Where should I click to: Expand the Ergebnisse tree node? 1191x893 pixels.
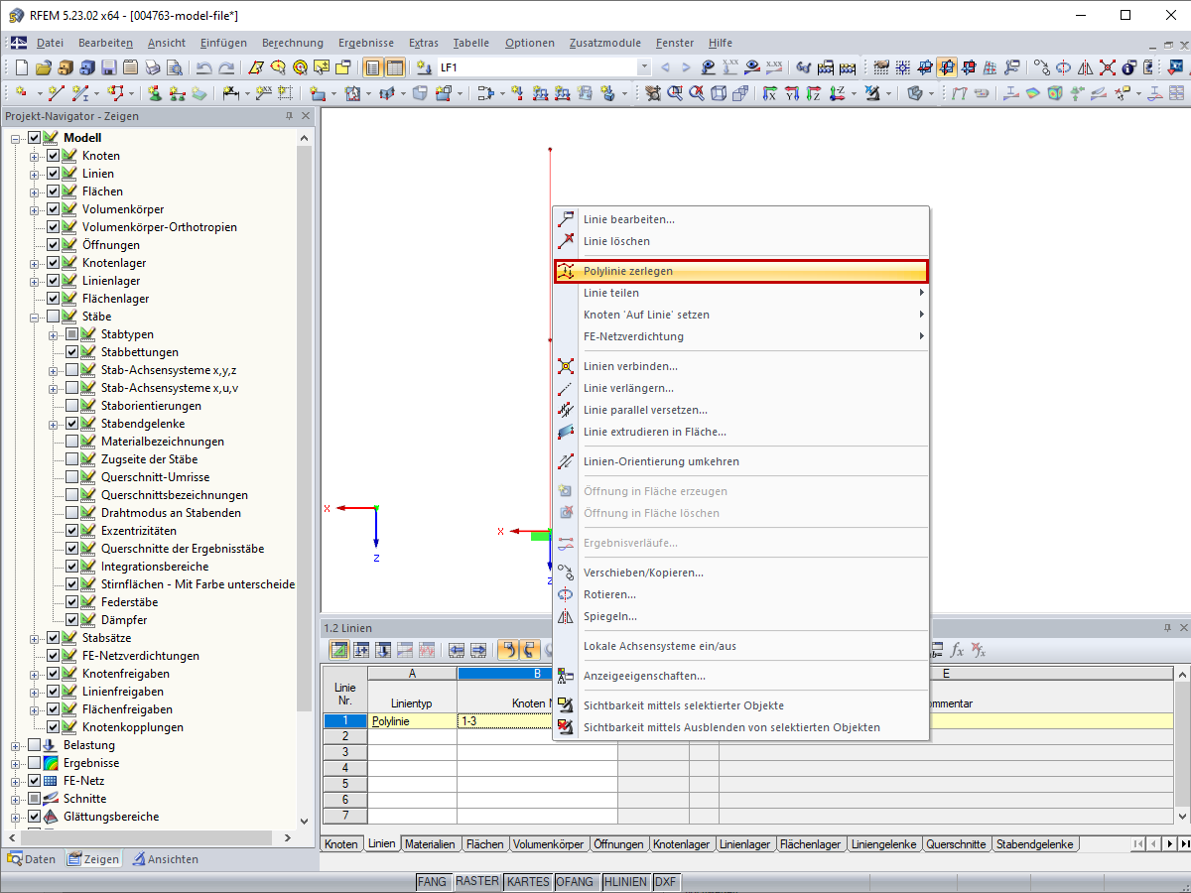click(x=16, y=763)
